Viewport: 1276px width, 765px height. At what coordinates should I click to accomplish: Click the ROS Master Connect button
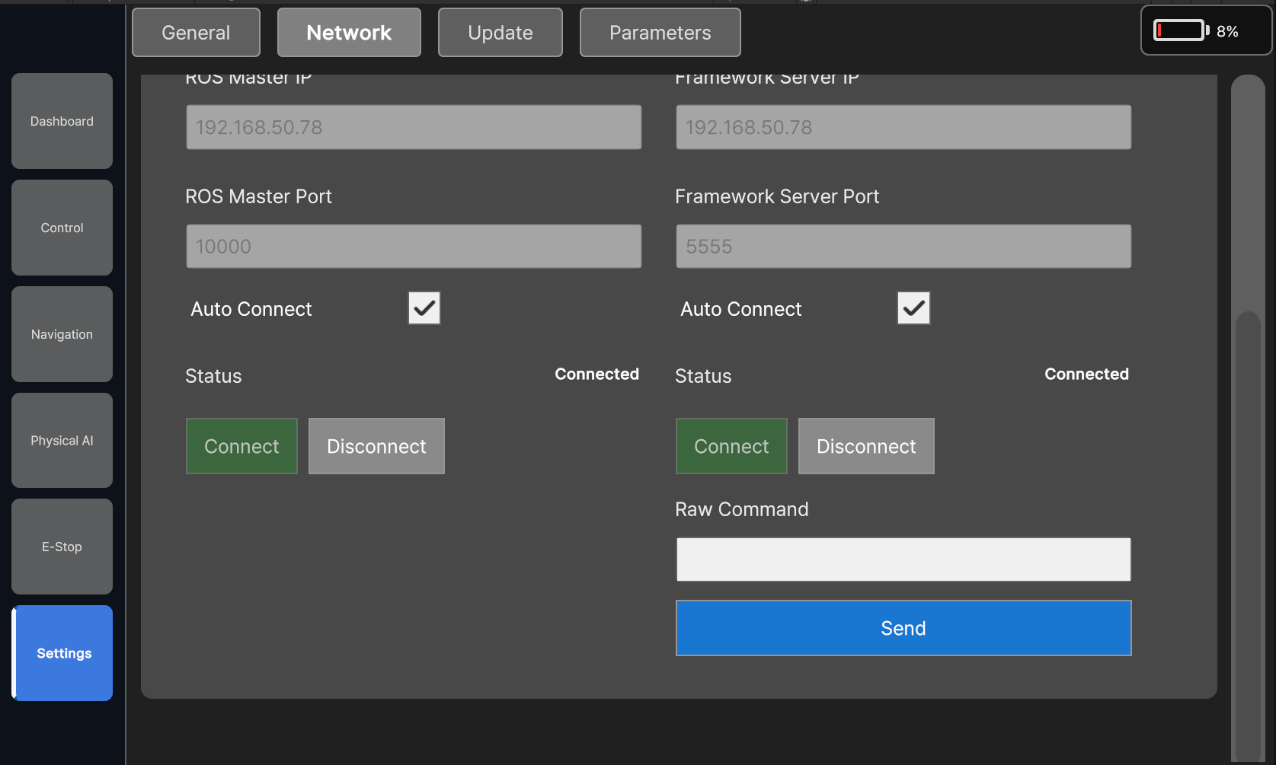pyautogui.click(x=241, y=446)
